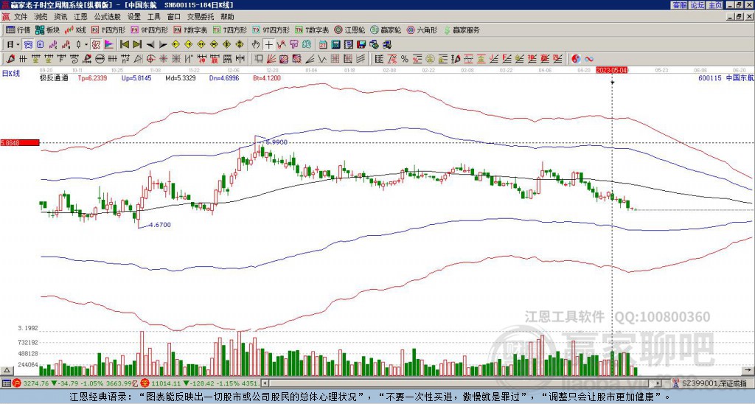Select the percent % tool

coord(405,59)
